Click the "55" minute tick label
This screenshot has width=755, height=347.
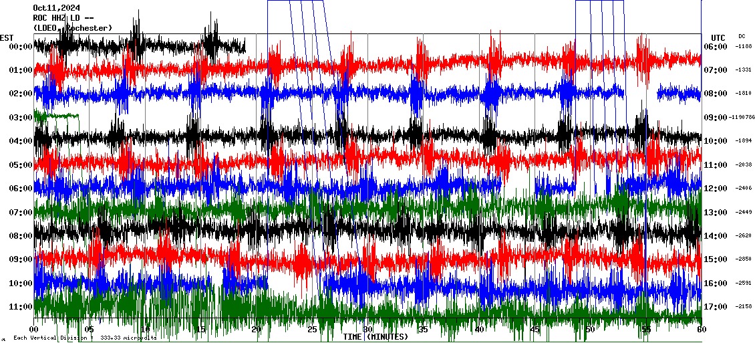[x=646, y=330]
